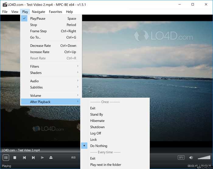Viewport: 213px width, 169px height.
Task: Click the greyed-out Reset Rate entry
Action: (51, 58)
